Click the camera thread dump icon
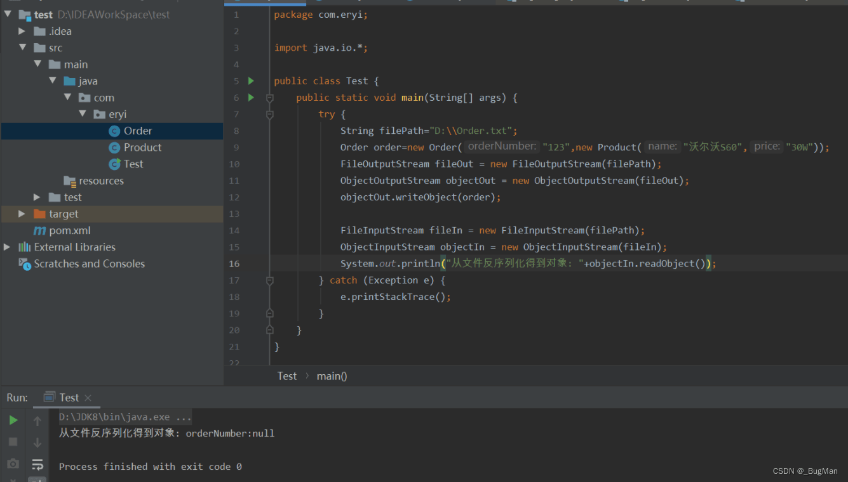The height and width of the screenshot is (482, 848). (13, 464)
